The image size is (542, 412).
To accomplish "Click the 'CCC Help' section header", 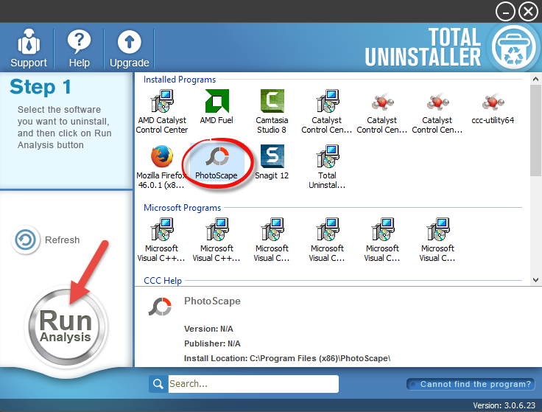I will [x=163, y=281].
